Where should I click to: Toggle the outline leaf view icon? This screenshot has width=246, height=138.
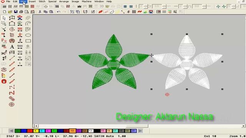coord(112,12)
